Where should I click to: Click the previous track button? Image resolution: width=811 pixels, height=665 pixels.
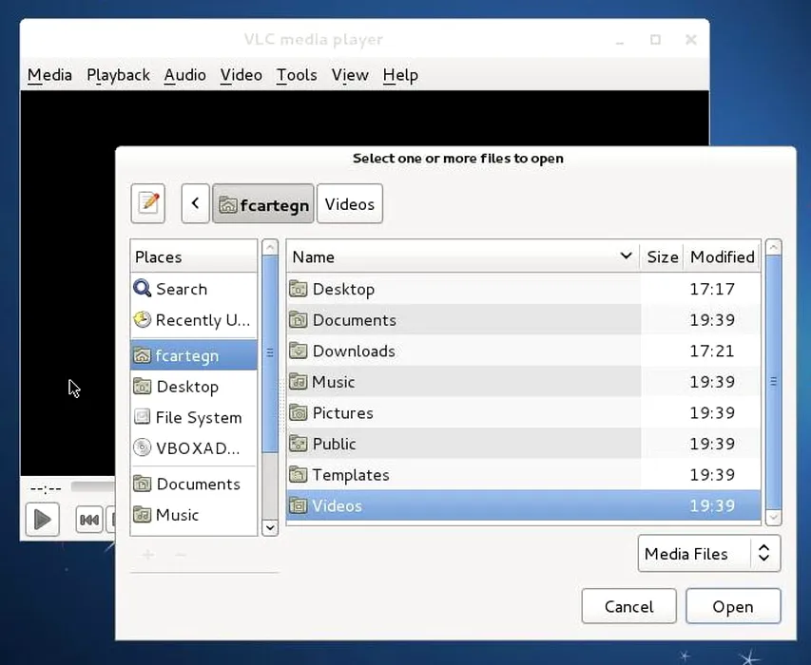point(89,519)
